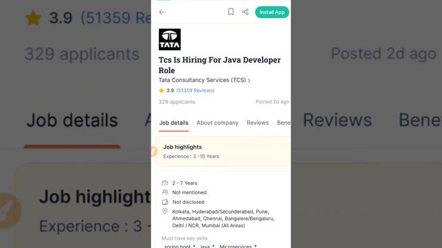Image resolution: width=442 pixels, height=248 pixels.
Task: Click the large background 'Reviews' tab
Action: 338,120
